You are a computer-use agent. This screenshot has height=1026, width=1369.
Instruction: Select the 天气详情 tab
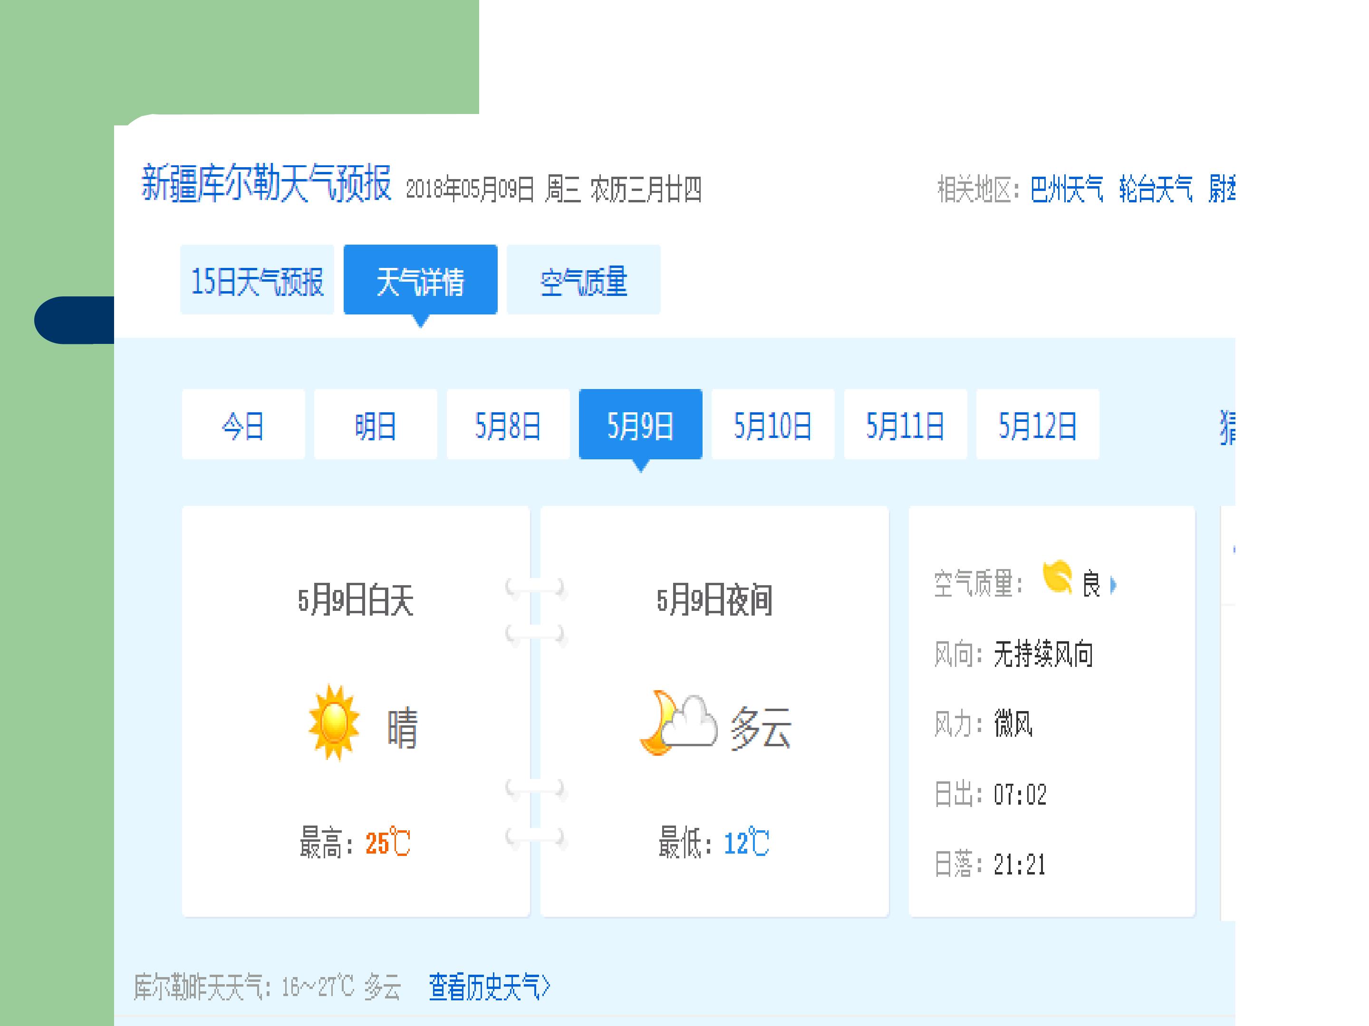point(420,279)
